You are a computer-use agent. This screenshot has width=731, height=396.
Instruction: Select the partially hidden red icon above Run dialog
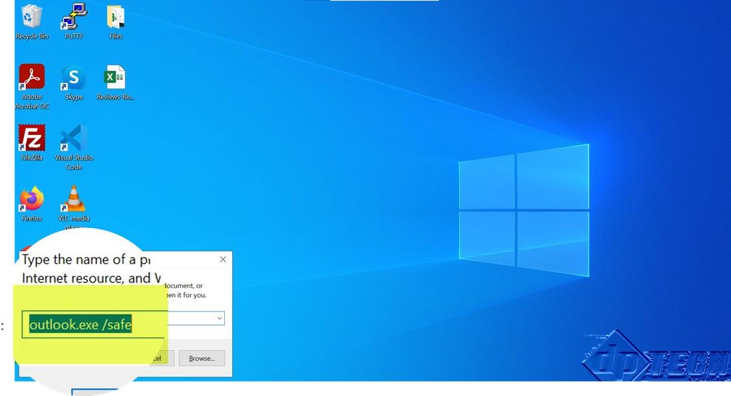[x=27, y=248]
